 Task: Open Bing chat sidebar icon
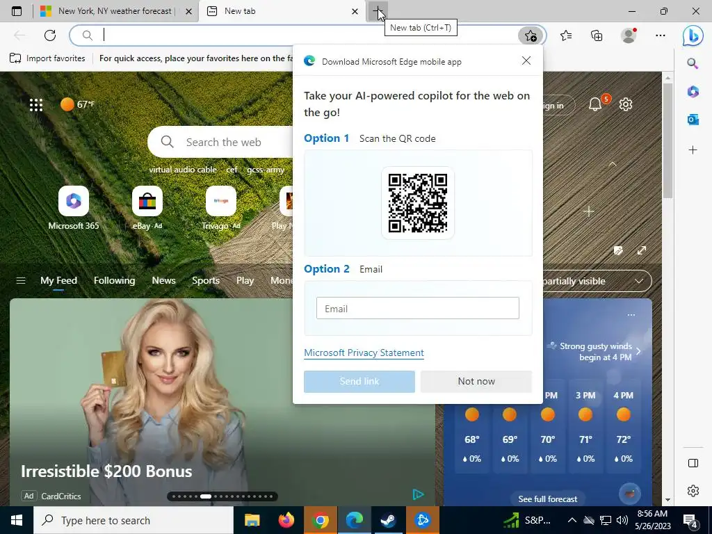click(693, 36)
